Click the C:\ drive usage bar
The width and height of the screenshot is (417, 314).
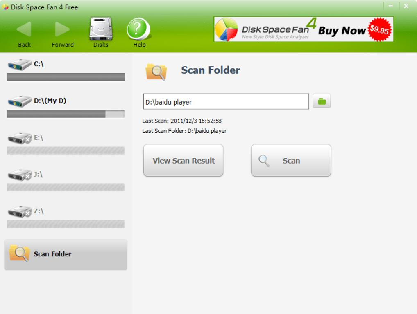[66, 77]
